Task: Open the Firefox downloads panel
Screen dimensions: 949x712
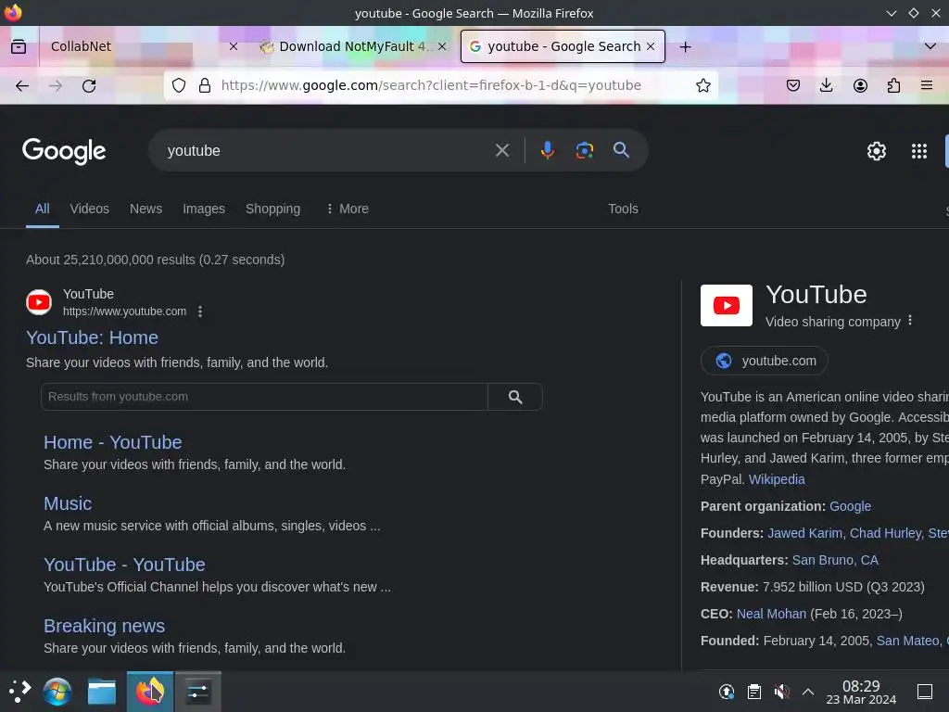Action: coord(826,85)
